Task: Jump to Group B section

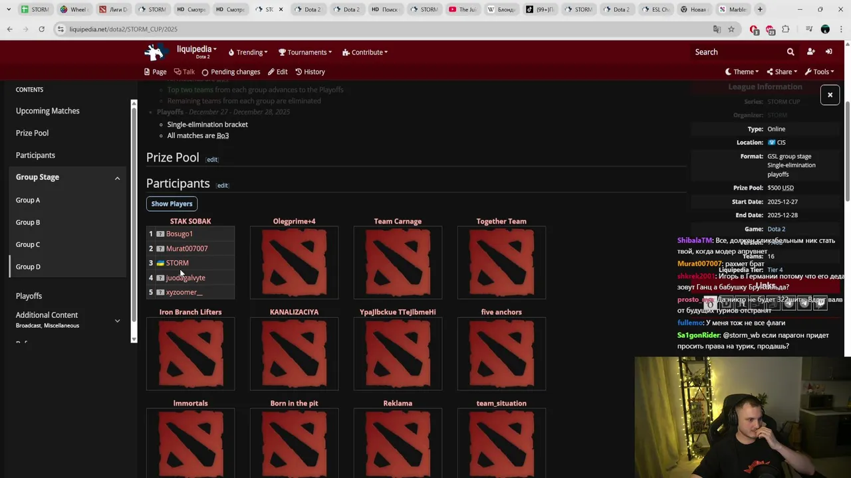Action: (28, 222)
